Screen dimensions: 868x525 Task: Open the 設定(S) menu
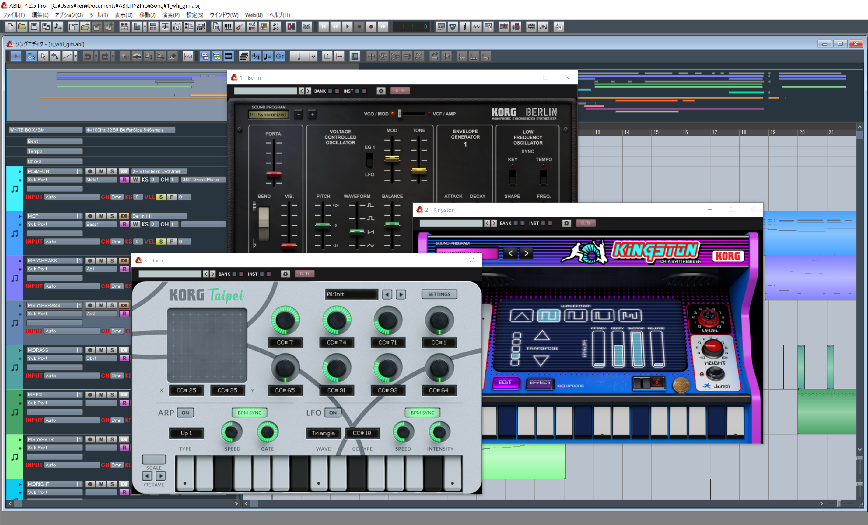click(195, 15)
